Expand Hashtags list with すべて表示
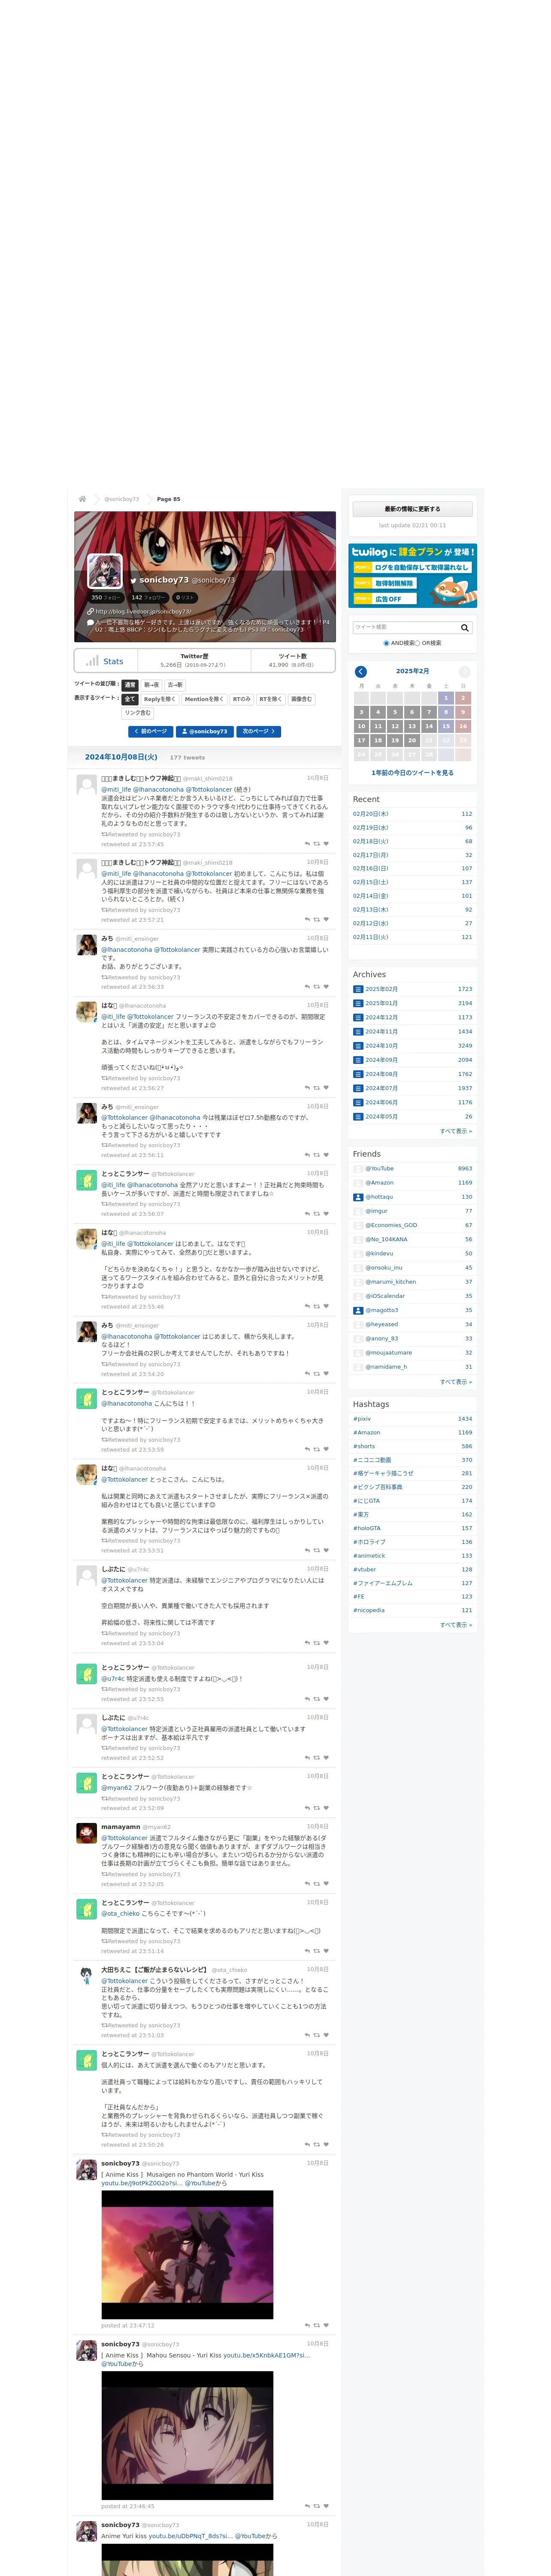This screenshot has width=551, height=2576. (x=456, y=1624)
